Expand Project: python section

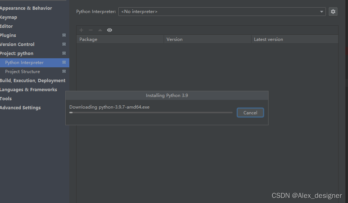[17, 53]
